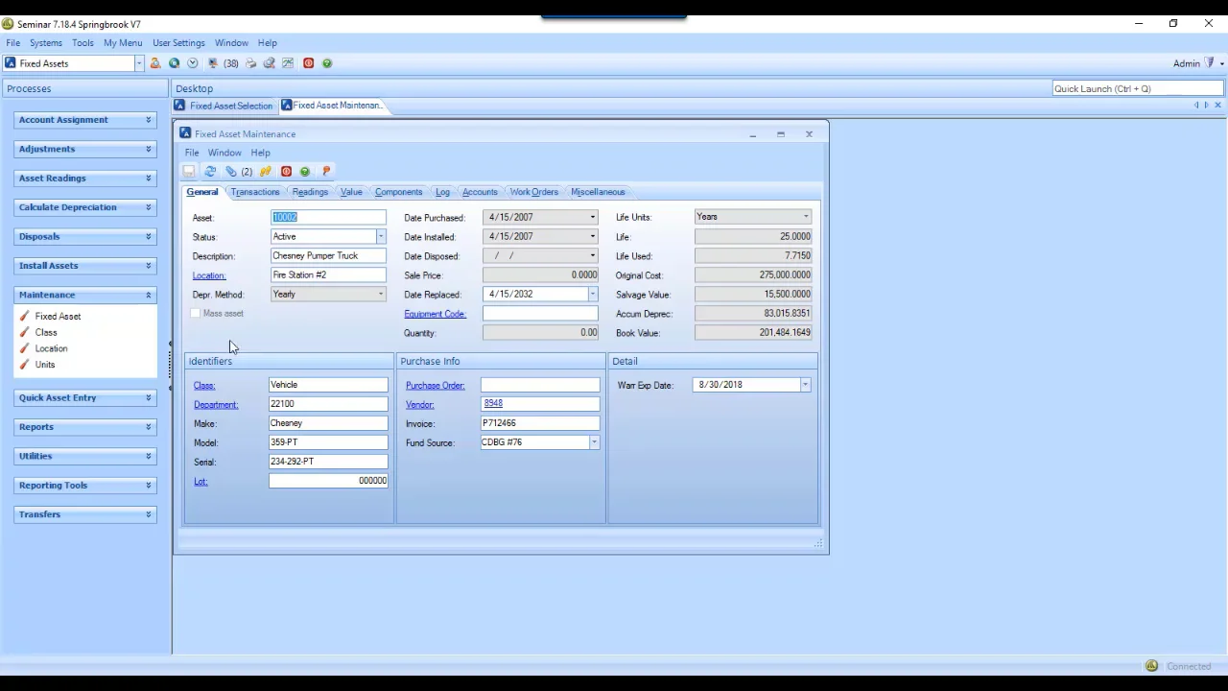Screen dimensions: 1228x691
Task: Click the Equipment Code link
Action: tap(435, 314)
